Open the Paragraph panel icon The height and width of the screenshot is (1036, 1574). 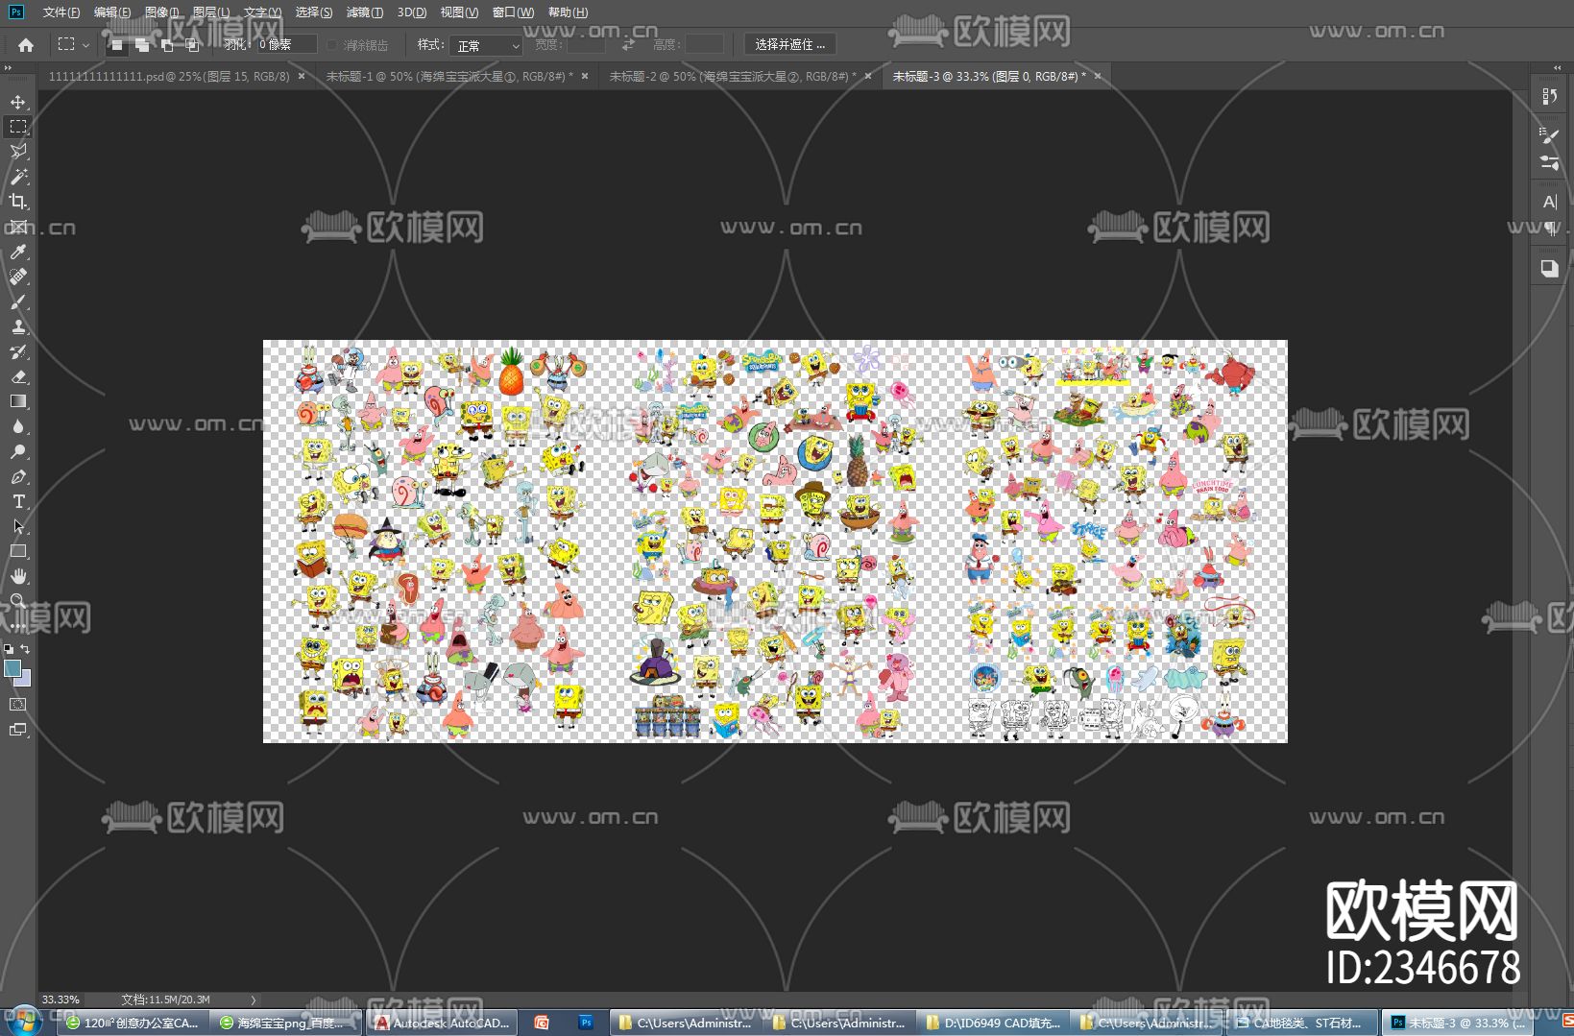pyautogui.click(x=1549, y=228)
